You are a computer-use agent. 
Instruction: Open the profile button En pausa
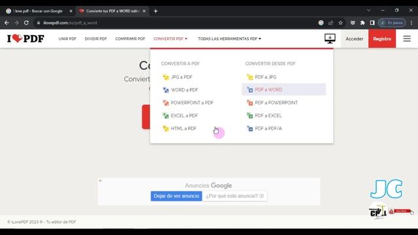pyautogui.click(x=392, y=23)
